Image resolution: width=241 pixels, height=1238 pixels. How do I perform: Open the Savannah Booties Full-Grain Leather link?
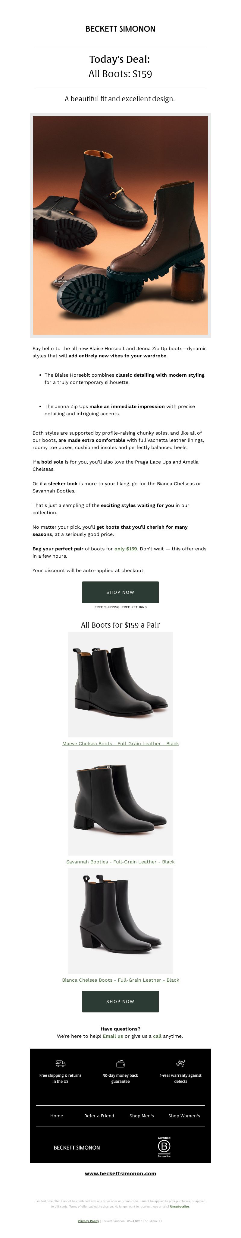coord(120,862)
